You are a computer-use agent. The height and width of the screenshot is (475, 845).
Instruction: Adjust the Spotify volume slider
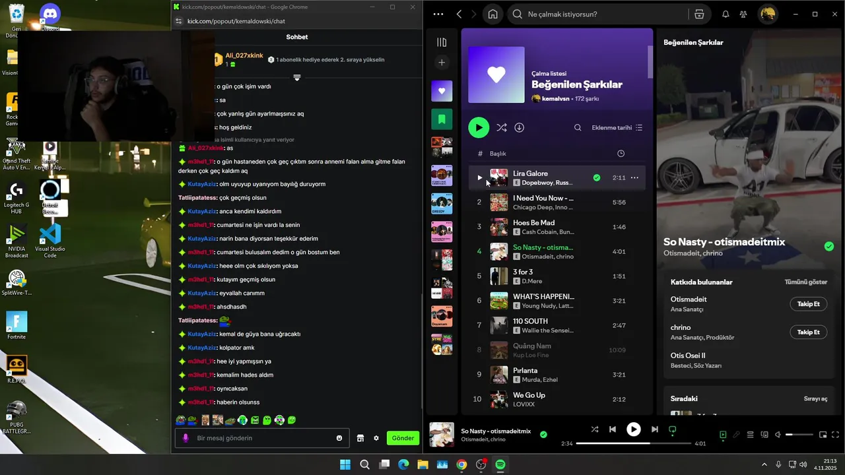799,435
